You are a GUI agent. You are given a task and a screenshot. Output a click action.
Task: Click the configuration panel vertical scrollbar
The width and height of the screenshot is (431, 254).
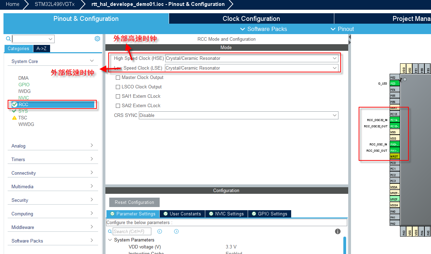[x=345, y=245]
